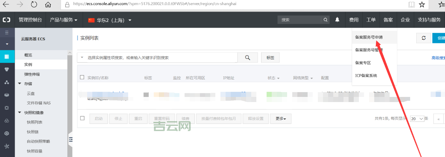Screen dimensions: 445x157
Task: Check the select-all box in table header
Action: tap(82, 77)
